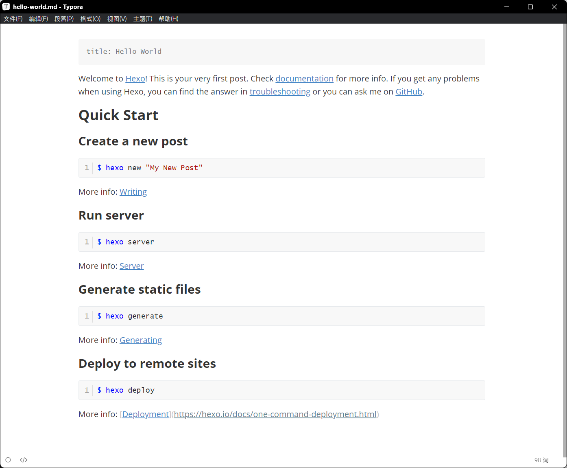The height and width of the screenshot is (468, 567).
Task: Click the Deploy to remote sites heading
Action: pos(147,364)
